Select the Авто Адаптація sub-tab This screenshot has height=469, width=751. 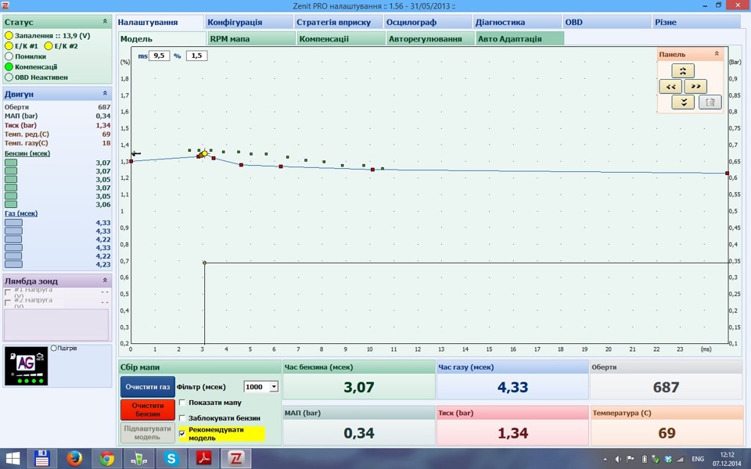(519, 39)
